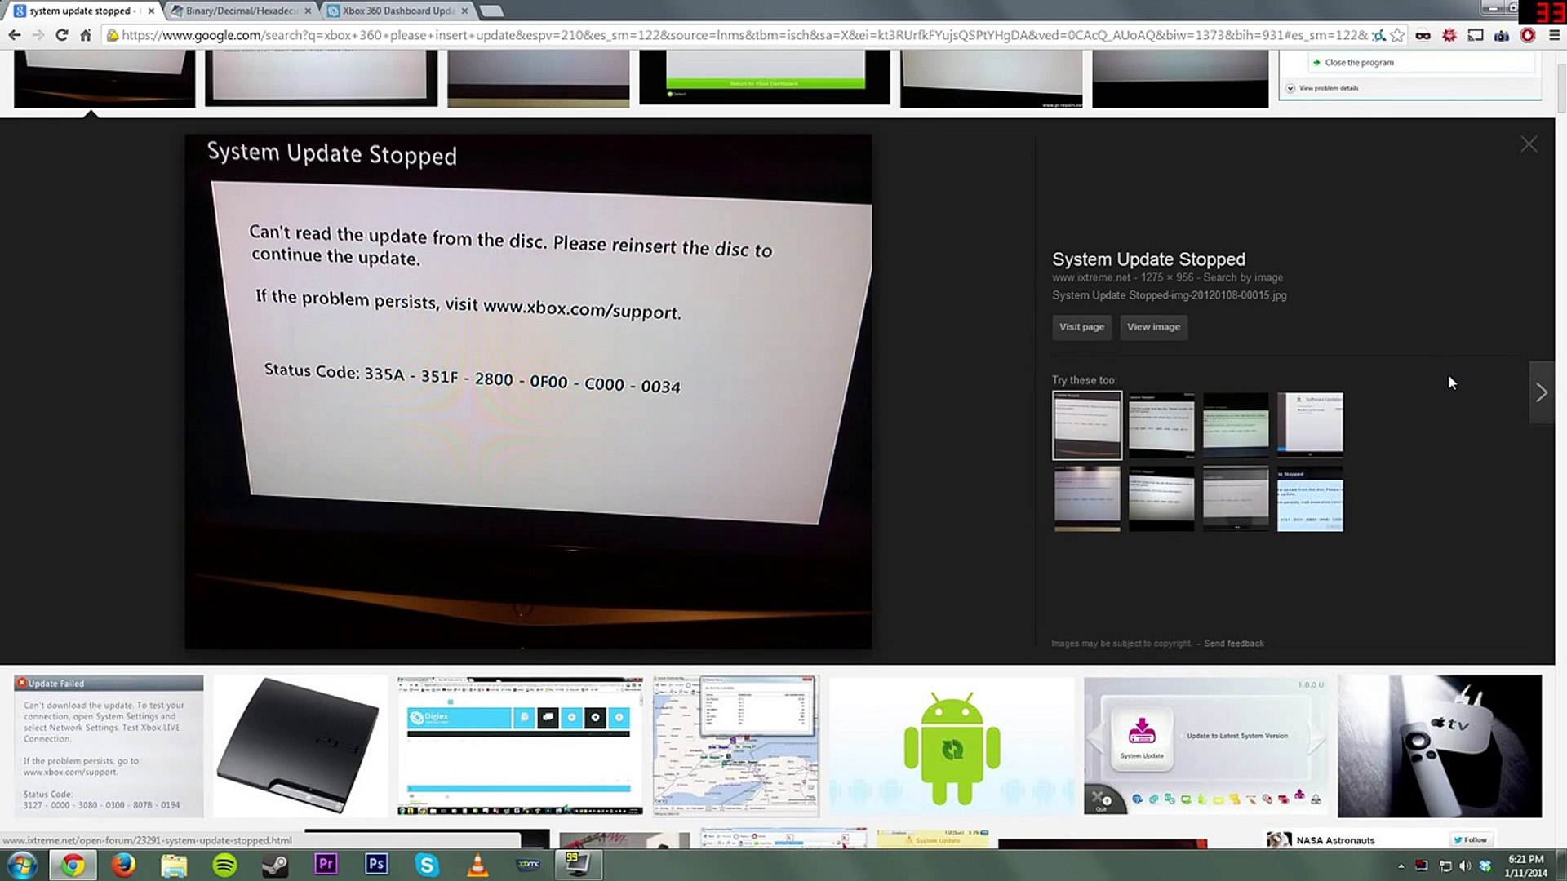Click the red AdBlock stop icon
This screenshot has height=881, width=1567.
pos(1528,35)
